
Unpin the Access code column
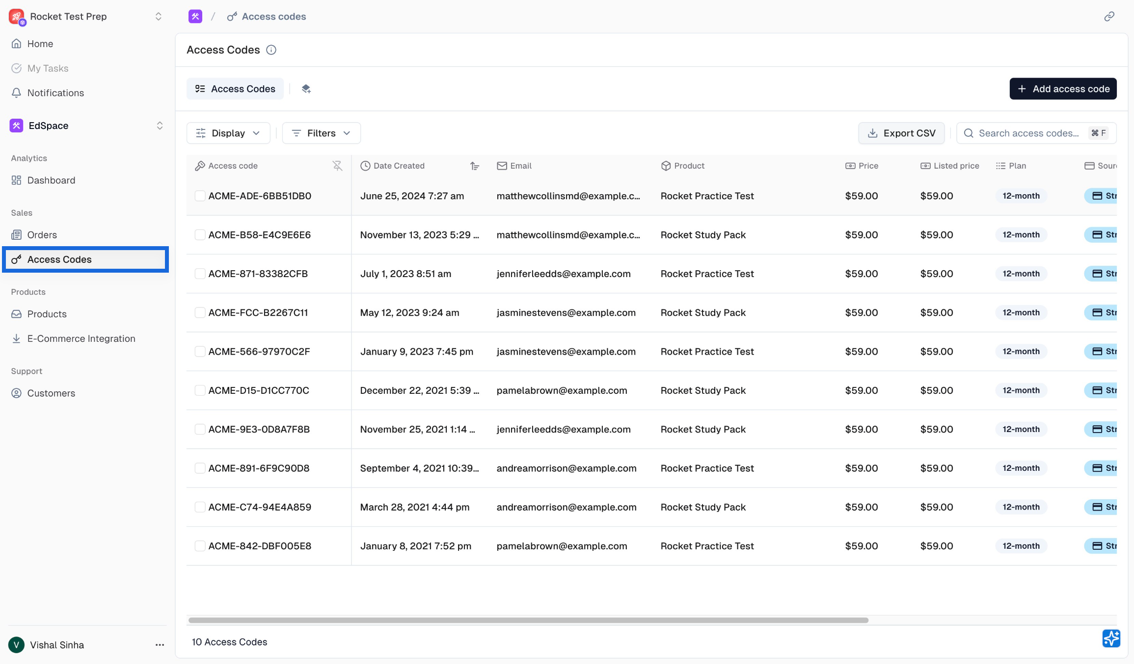[x=337, y=166]
